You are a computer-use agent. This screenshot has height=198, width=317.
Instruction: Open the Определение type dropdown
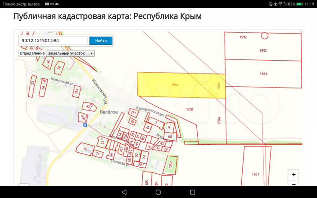click(70, 53)
